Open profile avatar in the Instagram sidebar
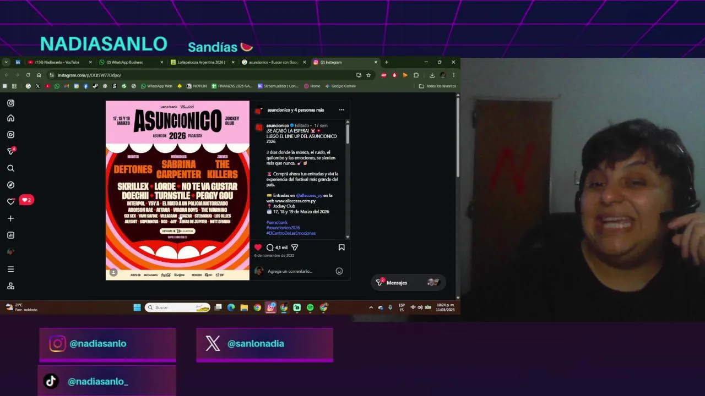This screenshot has width=705, height=396. [x=10, y=252]
